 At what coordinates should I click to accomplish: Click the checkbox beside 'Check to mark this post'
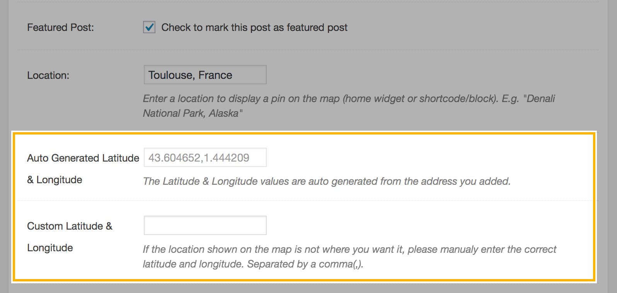pos(149,27)
